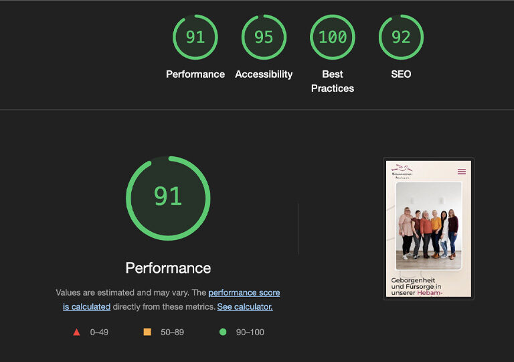Open the "performance score is calculated" link

pos(244,293)
